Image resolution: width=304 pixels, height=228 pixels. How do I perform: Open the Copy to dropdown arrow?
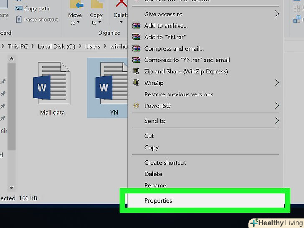click(99, 22)
